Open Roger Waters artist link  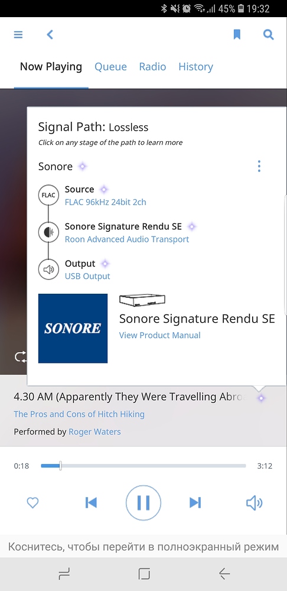94,431
